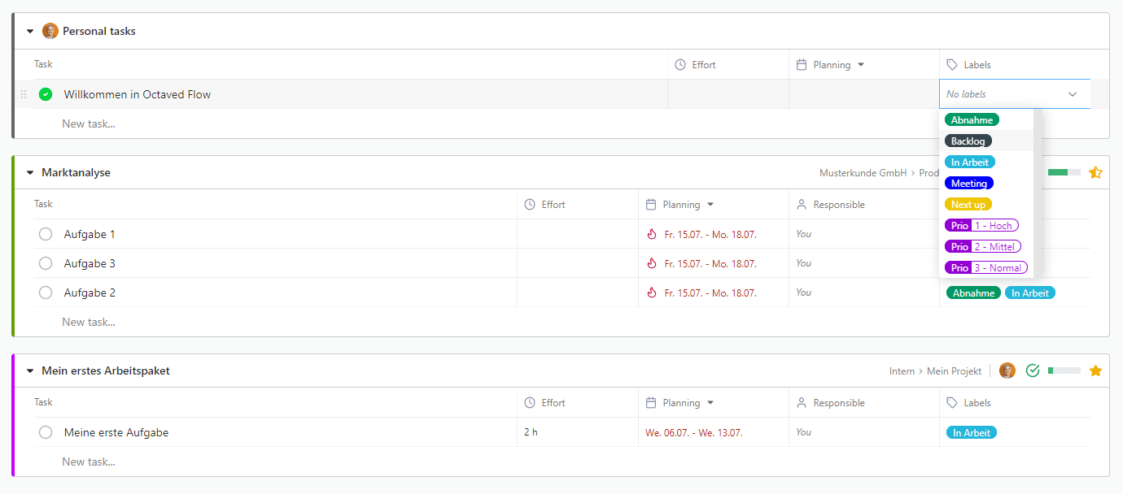
Task: Collapse the Personal tasks group
Action: (x=30, y=32)
